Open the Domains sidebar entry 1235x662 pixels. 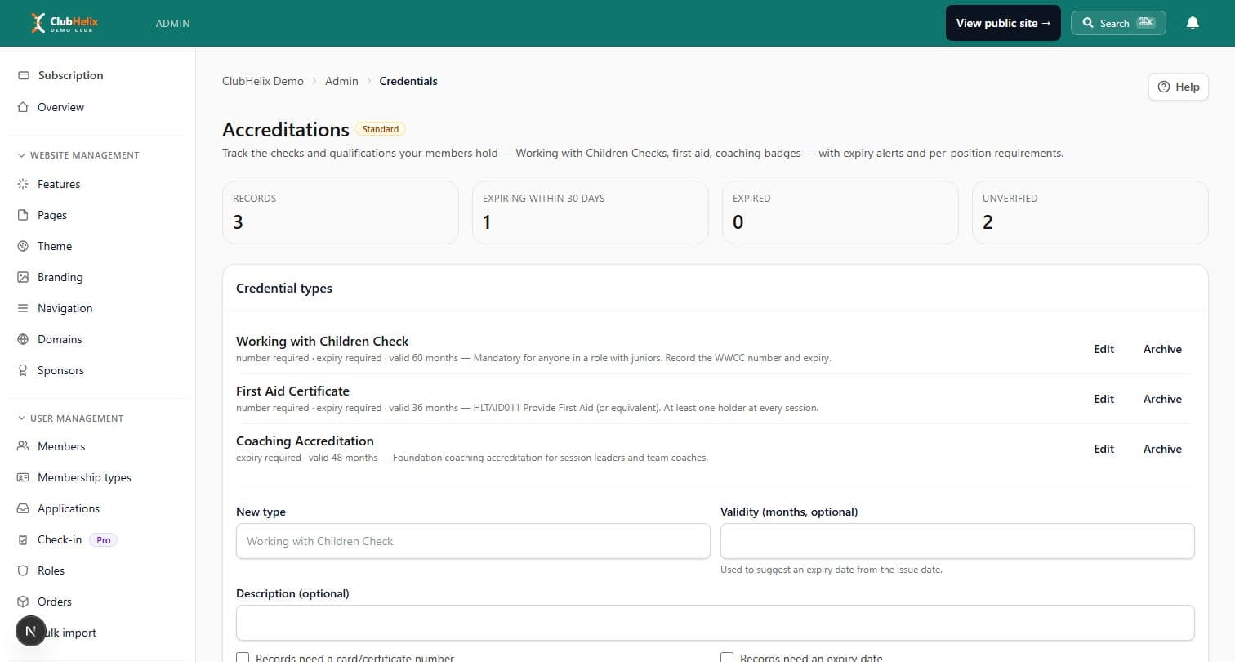pyautogui.click(x=98, y=339)
